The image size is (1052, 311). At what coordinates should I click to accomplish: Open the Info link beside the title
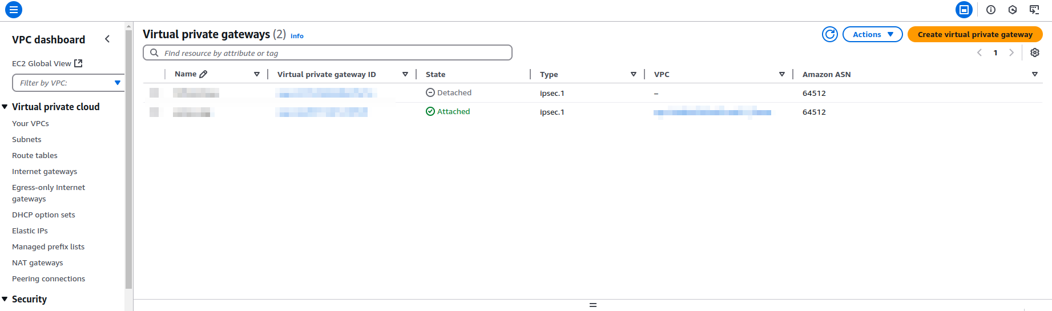[x=297, y=36]
